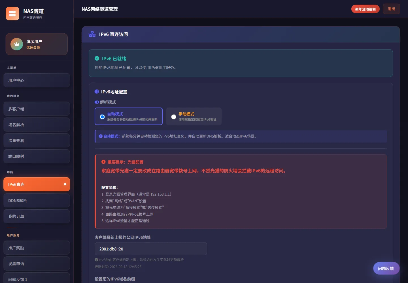The width and height of the screenshot is (408, 283).
Task: Click step 3. 将光猫改为"桥接模式" text
Action: pyautogui.click(x=133, y=207)
